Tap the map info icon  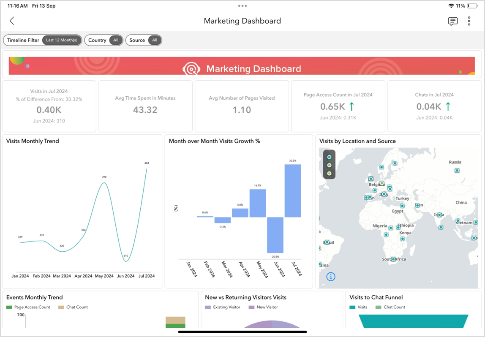pos(331,277)
